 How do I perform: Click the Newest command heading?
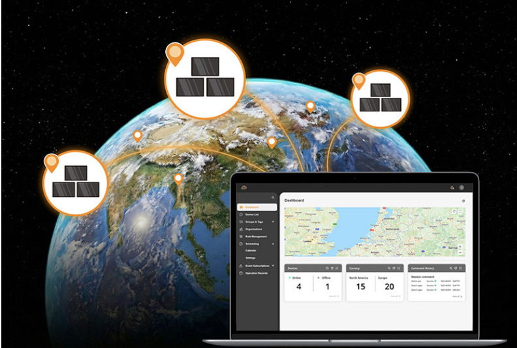click(423, 277)
